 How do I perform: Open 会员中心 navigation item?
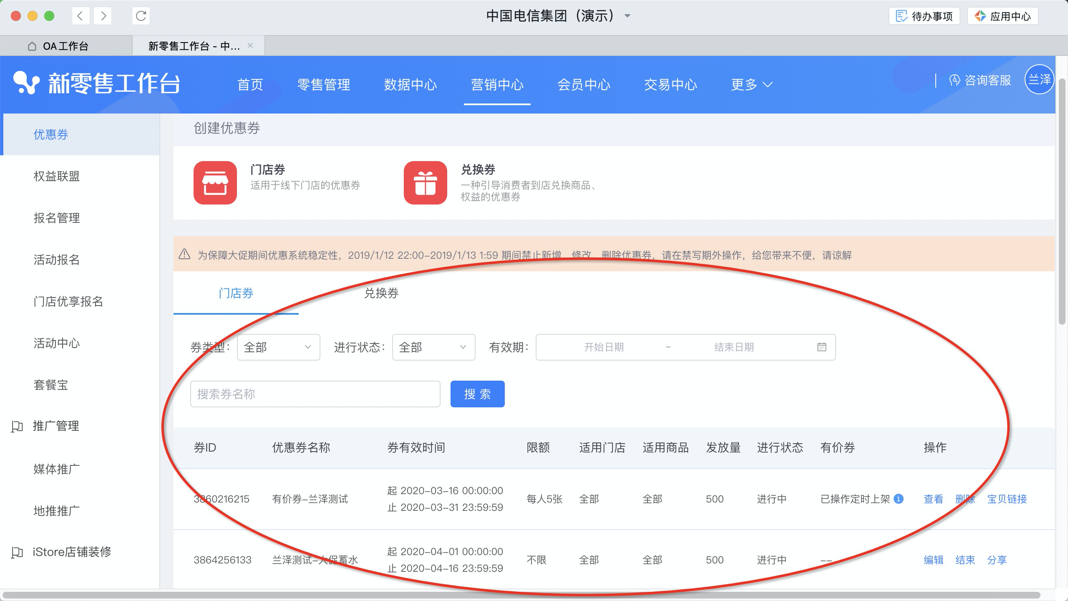(584, 85)
